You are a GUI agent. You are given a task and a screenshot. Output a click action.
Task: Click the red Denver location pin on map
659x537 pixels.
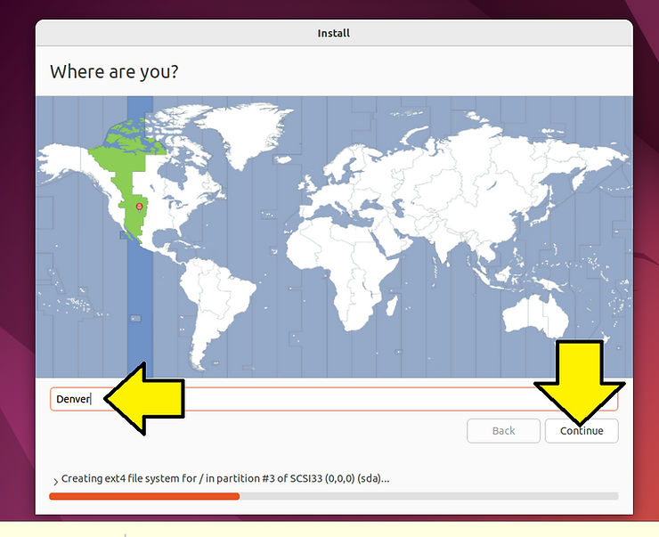pos(139,206)
